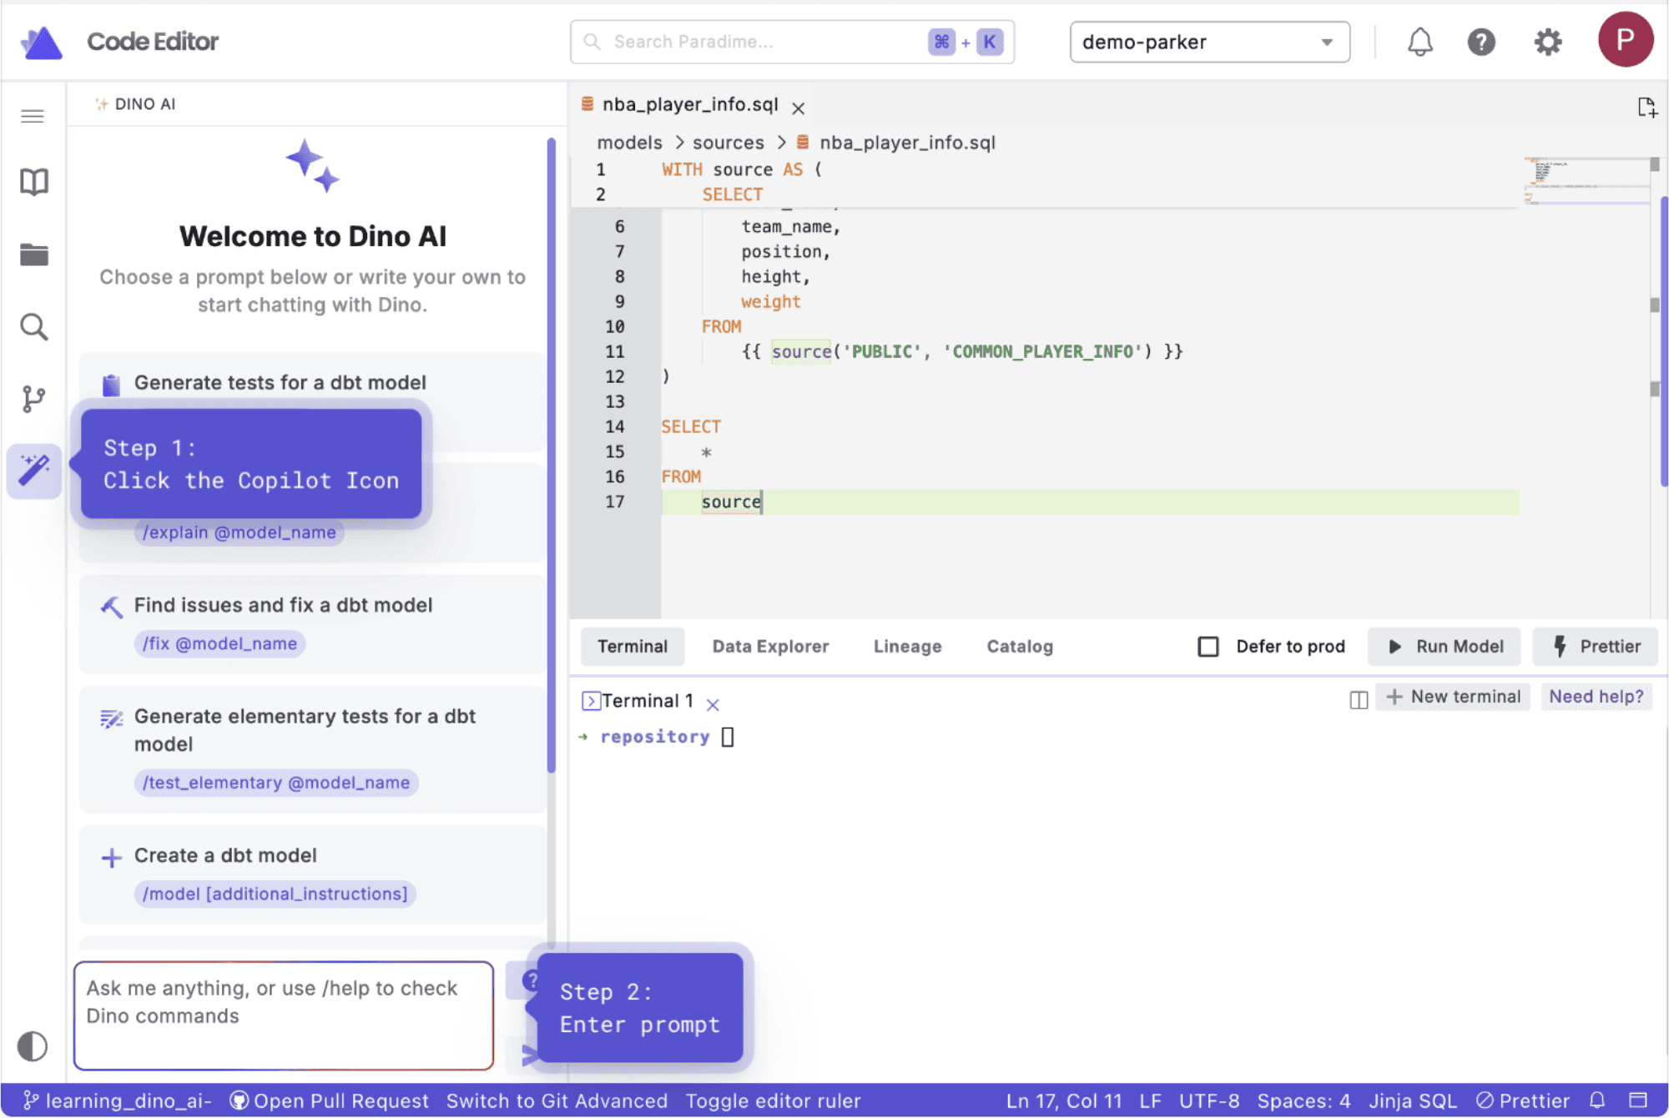Image resolution: width=1669 pixels, height=1118 pixels.
Task: Click Switch to Git Advanced
Action: point(557,1100)
